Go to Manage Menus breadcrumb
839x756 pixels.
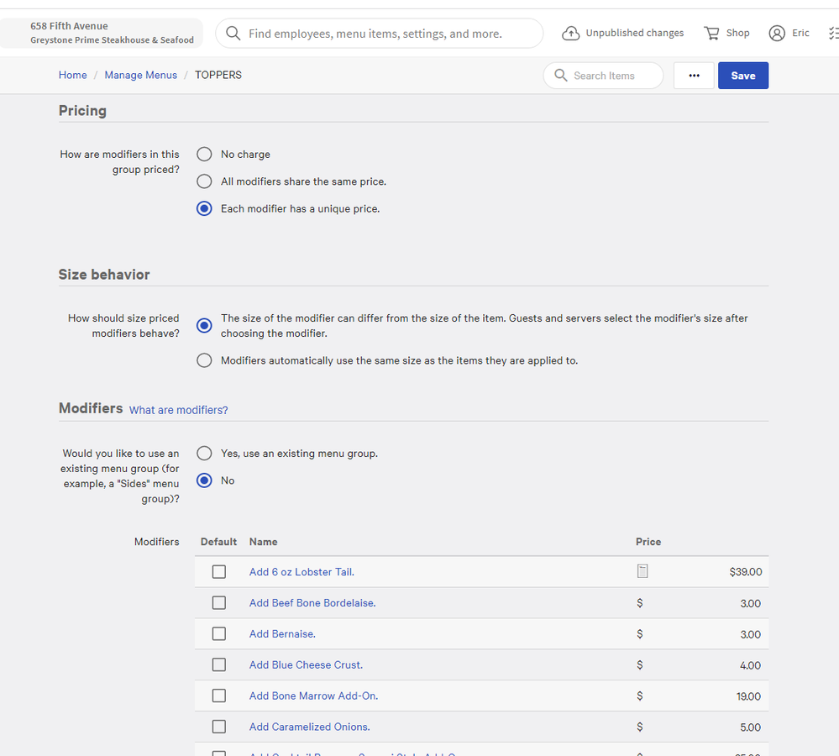(x=140, y=75)
